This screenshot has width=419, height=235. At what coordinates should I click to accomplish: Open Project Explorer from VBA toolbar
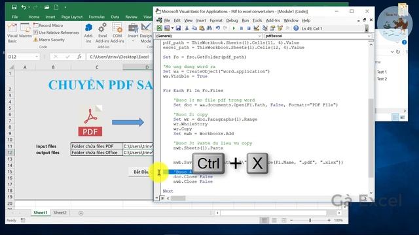(x=264, y=28)
